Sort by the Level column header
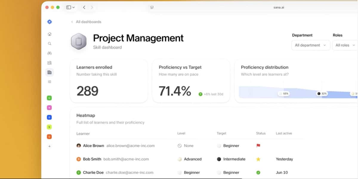This screenshot has width=358, height=179. 181,134
